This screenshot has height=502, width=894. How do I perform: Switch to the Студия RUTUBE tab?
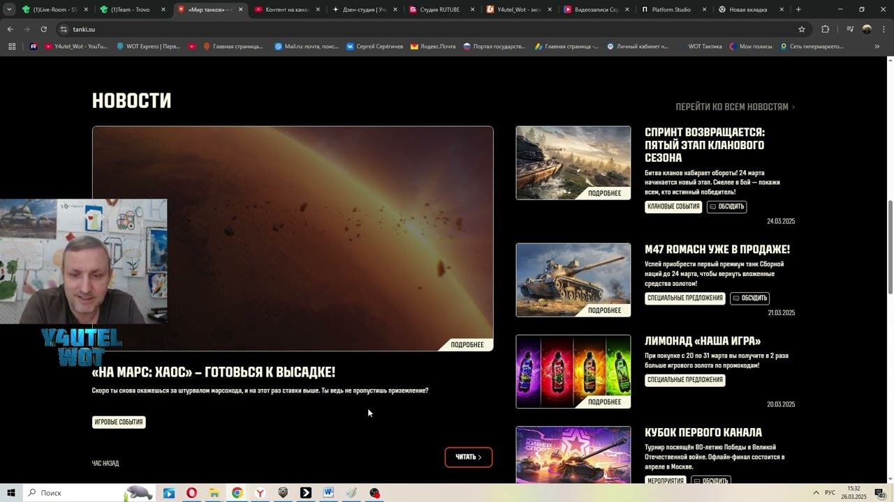[439, 10]
